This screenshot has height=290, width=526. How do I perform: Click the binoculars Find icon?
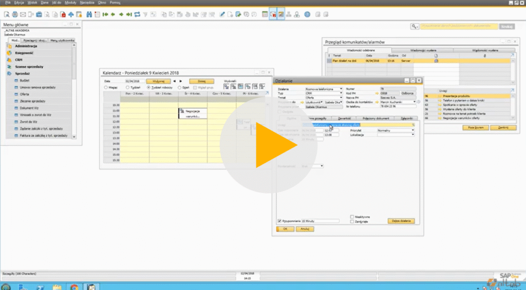tap(89, 14)
